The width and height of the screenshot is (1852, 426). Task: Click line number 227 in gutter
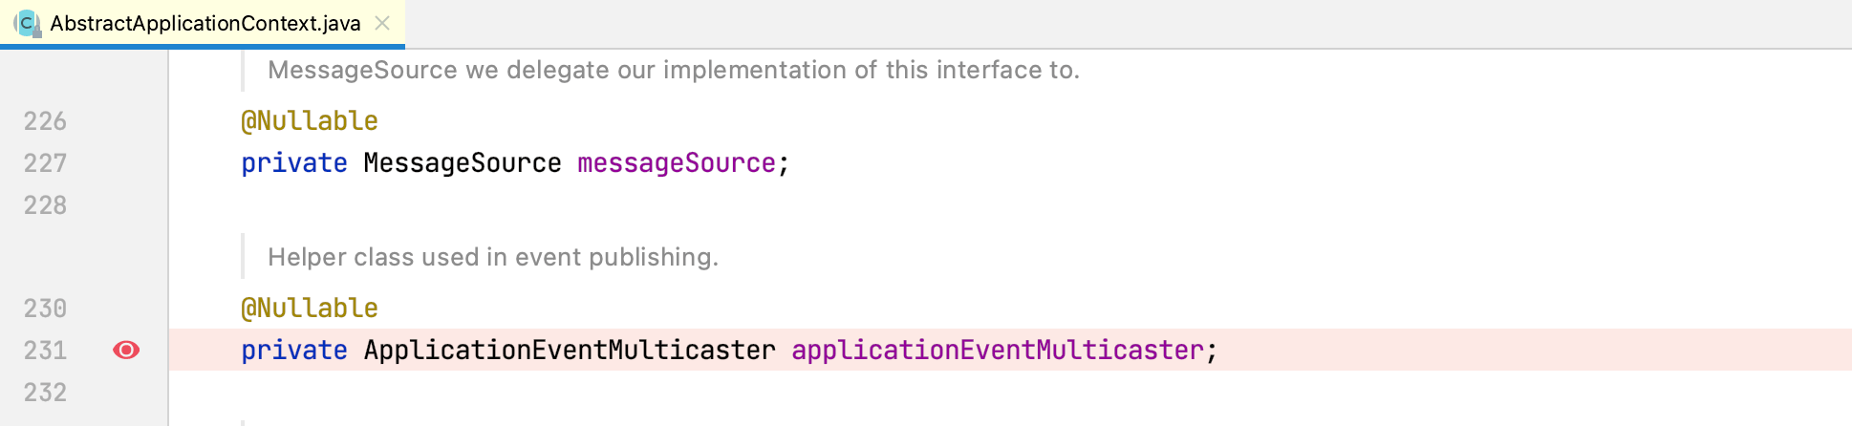coord(45,163)
